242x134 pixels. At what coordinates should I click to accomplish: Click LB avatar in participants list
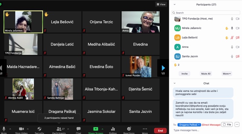(x=177, y=38)
